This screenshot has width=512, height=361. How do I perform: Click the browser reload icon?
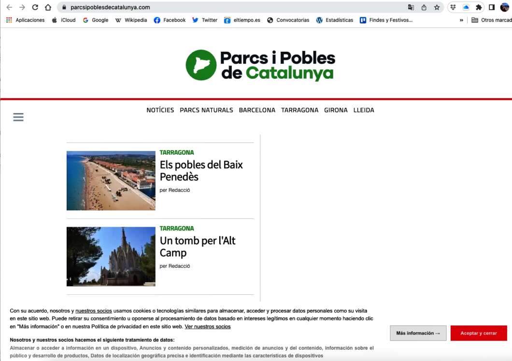tap(35, 7)
